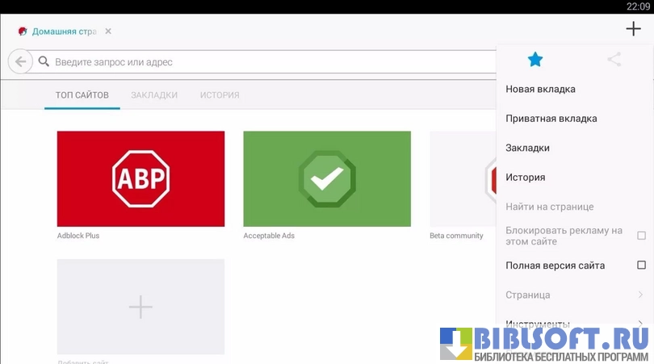Open История from the dropdown menu

point(526,178)
